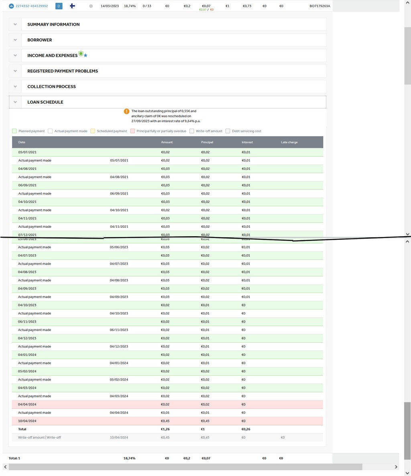
Task: Click loan code BO7179263A
Action: point(320,6)
